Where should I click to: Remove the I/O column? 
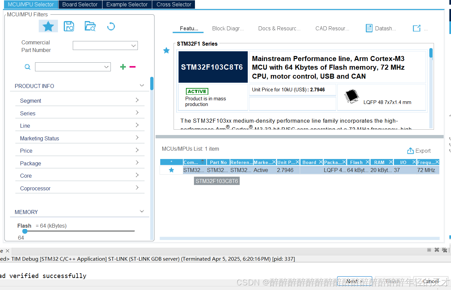(x=414, y=162)
